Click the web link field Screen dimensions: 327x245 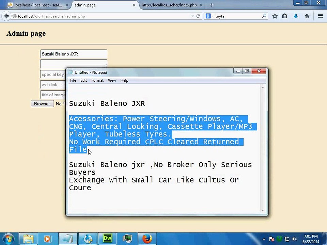point(53,85)
